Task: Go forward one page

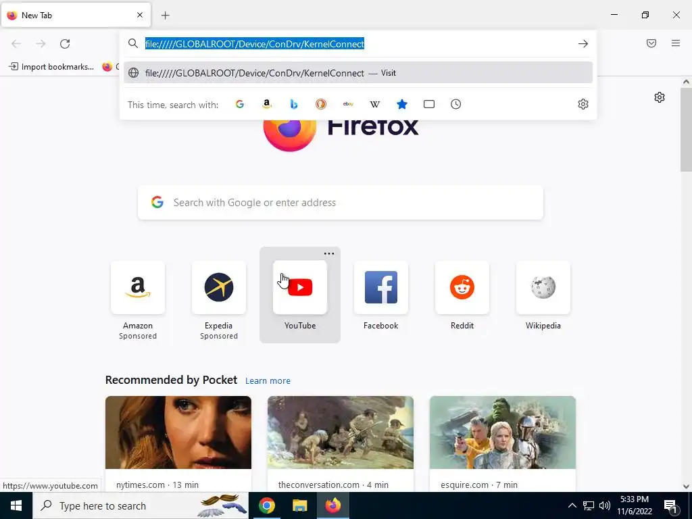Action: pyautogui.click(x=41, y=43)
